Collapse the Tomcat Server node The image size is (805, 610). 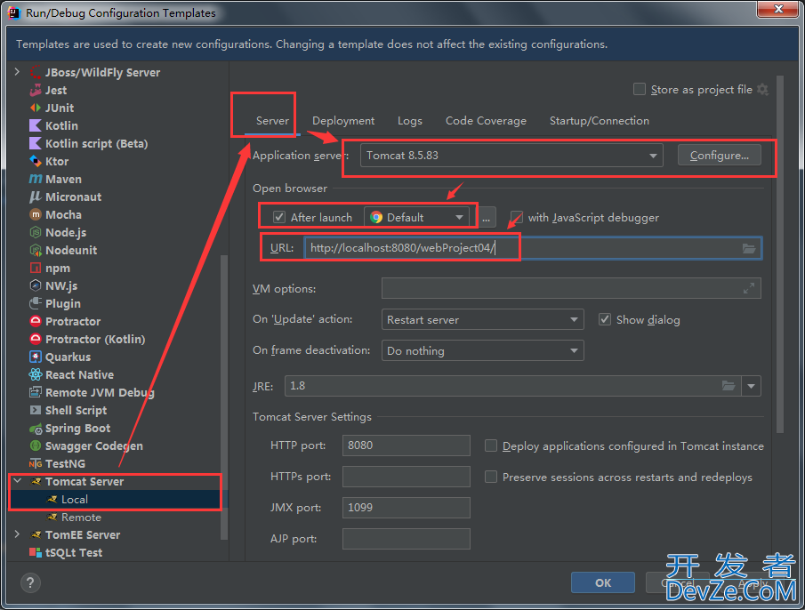[x=18, y=481]
